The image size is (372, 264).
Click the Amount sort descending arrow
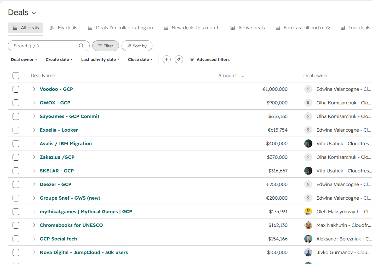point(243,76)
